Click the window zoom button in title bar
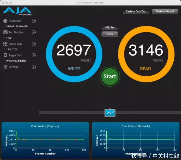This screenshot has height=160, width=181. click(x=10, y=3)
